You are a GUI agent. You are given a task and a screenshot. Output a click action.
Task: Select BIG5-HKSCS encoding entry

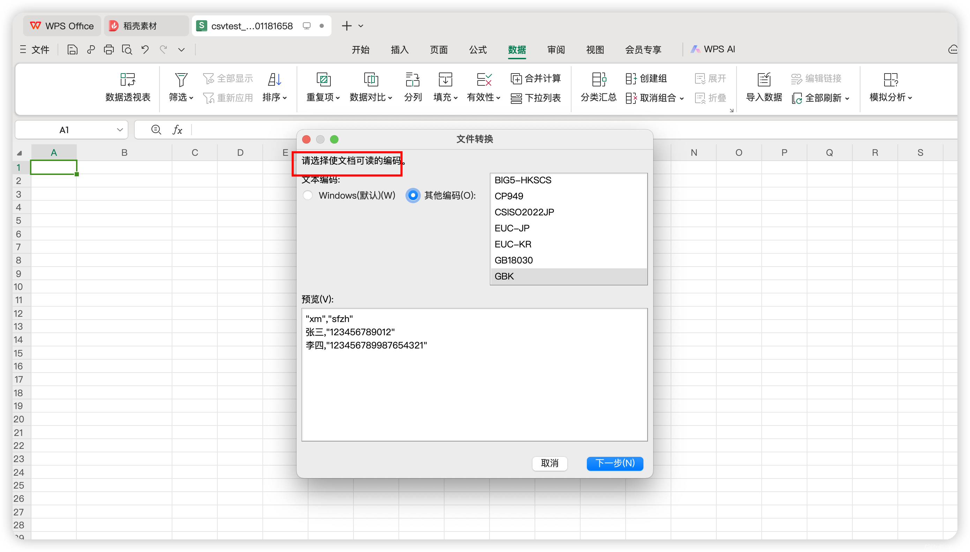tap(568, 181)
